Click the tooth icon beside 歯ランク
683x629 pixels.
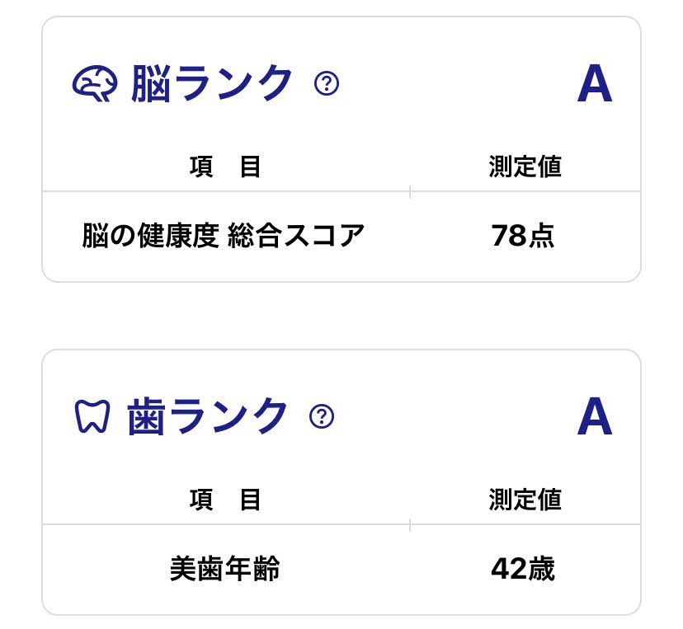coord(92,417)
